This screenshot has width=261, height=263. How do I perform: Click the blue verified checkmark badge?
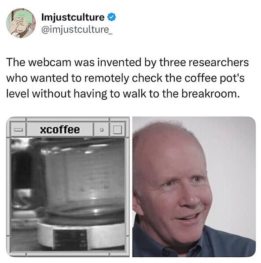click(111, 17)
